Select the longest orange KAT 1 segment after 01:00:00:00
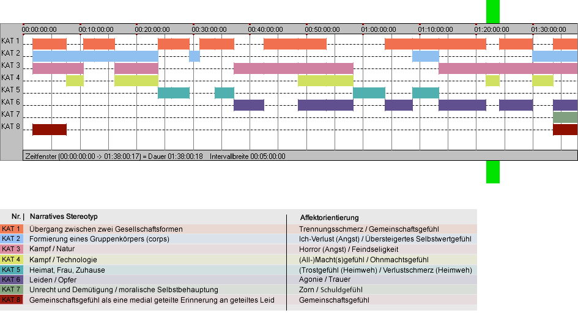 click(x=435, y=44)
